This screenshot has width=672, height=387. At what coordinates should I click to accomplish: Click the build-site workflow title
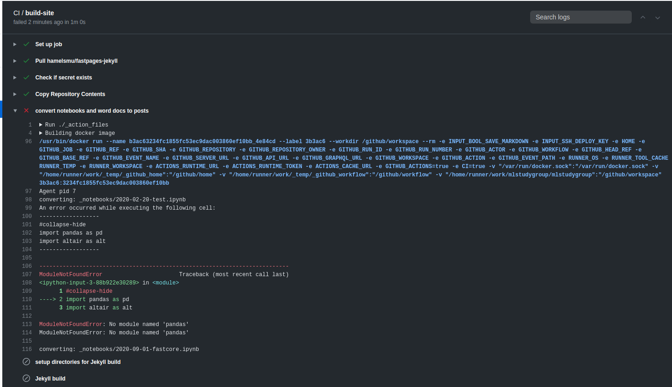pos(39,13)
